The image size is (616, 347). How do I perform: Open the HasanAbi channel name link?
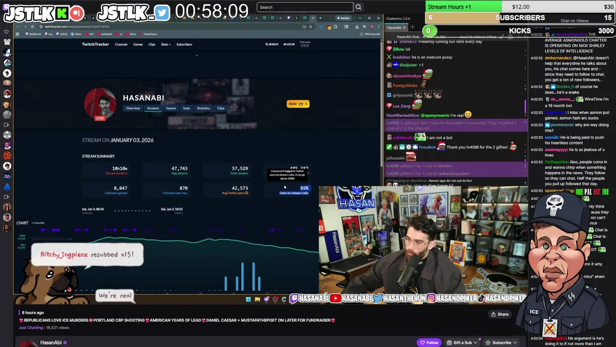pos(51,343)
